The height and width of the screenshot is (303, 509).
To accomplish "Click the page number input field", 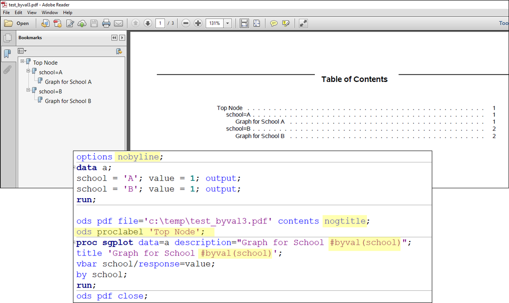I will [160, 23].
